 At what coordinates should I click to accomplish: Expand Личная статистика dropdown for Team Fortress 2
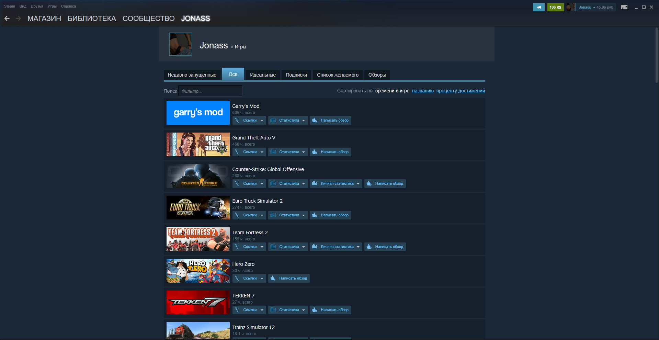tap(336, 247)
